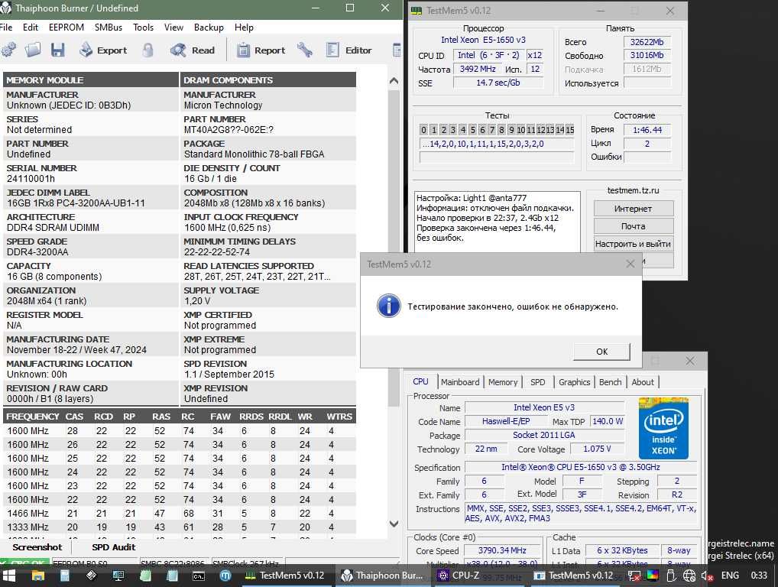
Task: Save dump using the floppy disk icon
Action: pos(58,50)
